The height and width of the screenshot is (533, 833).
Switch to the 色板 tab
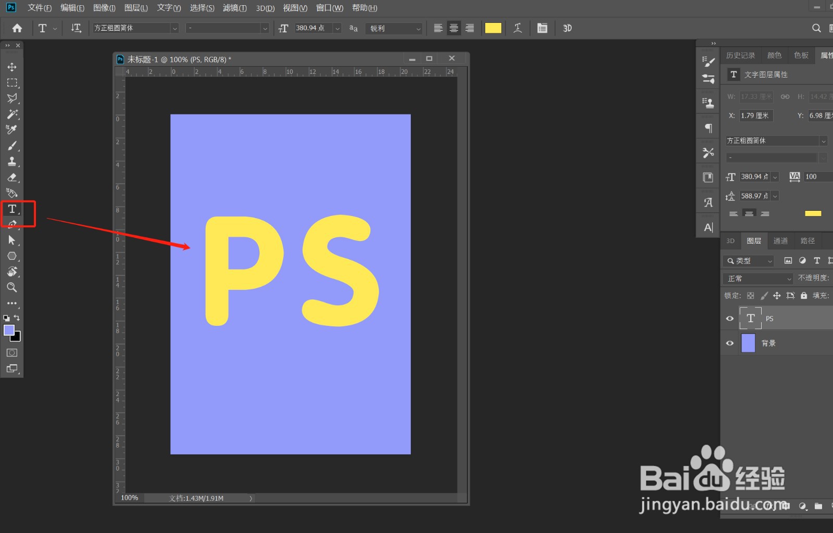coord(801,55)
